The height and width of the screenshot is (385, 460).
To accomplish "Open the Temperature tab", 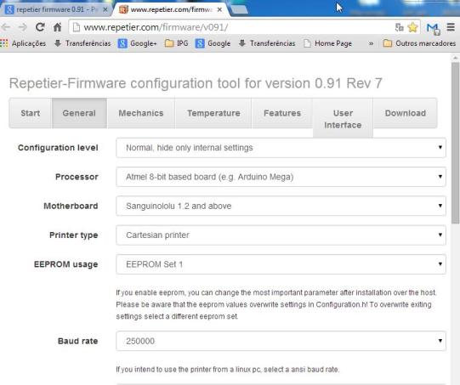I will coord(213,113).
